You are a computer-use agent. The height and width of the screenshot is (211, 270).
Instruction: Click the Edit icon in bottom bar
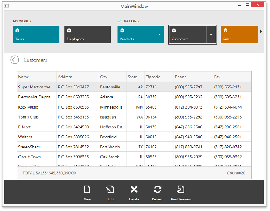[110, 190]
